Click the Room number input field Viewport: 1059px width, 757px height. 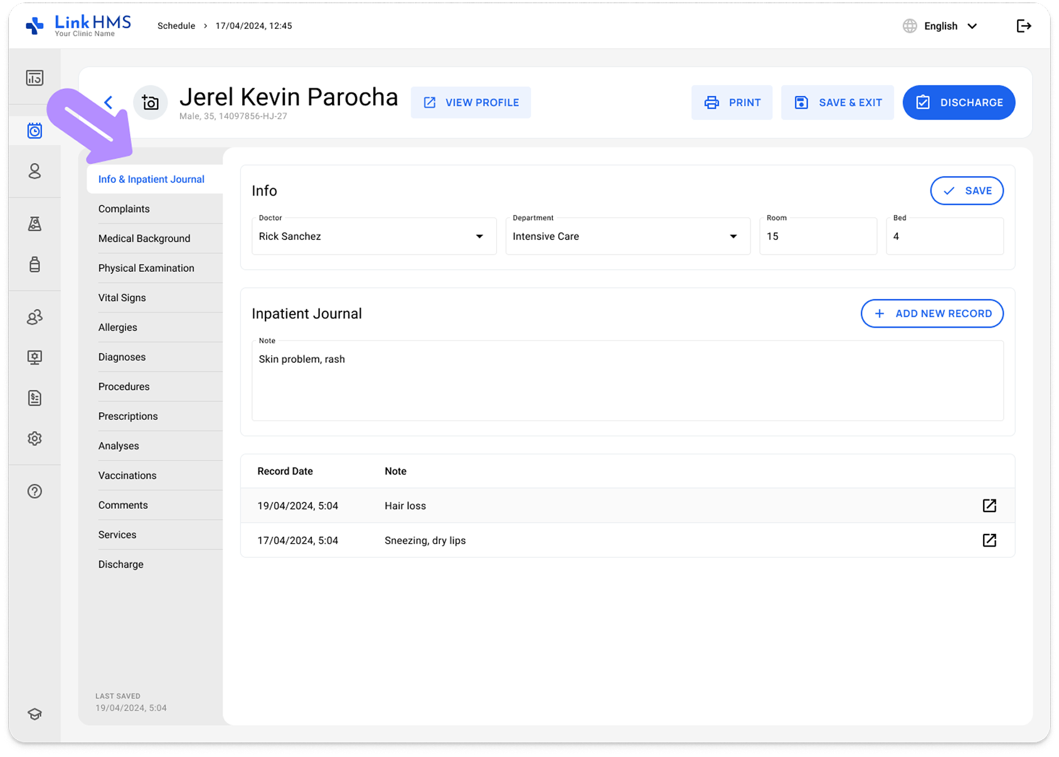(x=818, y=236)
